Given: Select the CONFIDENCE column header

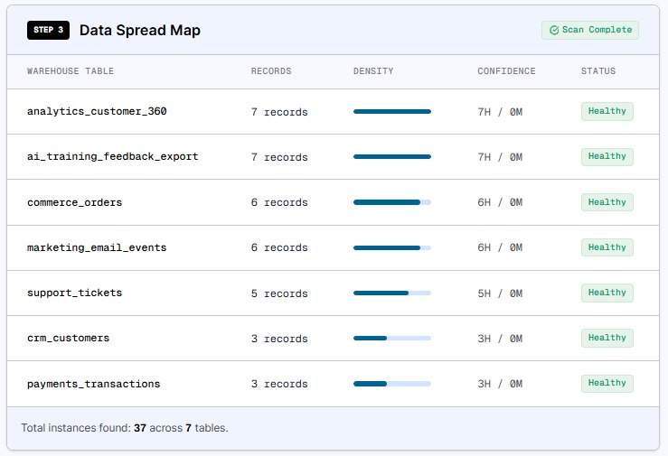Looking at the screenshot, I should (x=506, y=71).
